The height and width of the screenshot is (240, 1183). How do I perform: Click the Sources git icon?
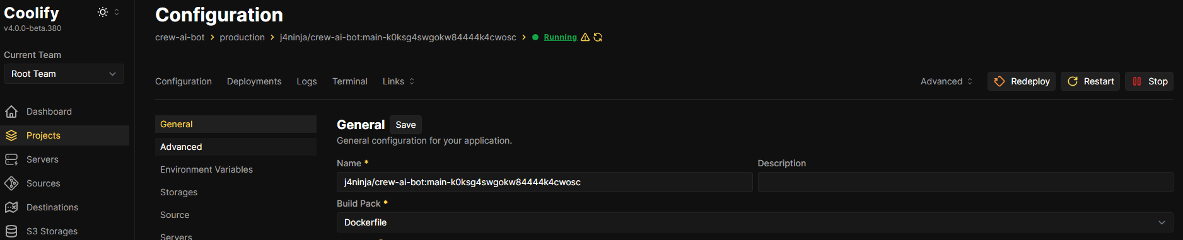pyautogui.click(x=11, y=183)
